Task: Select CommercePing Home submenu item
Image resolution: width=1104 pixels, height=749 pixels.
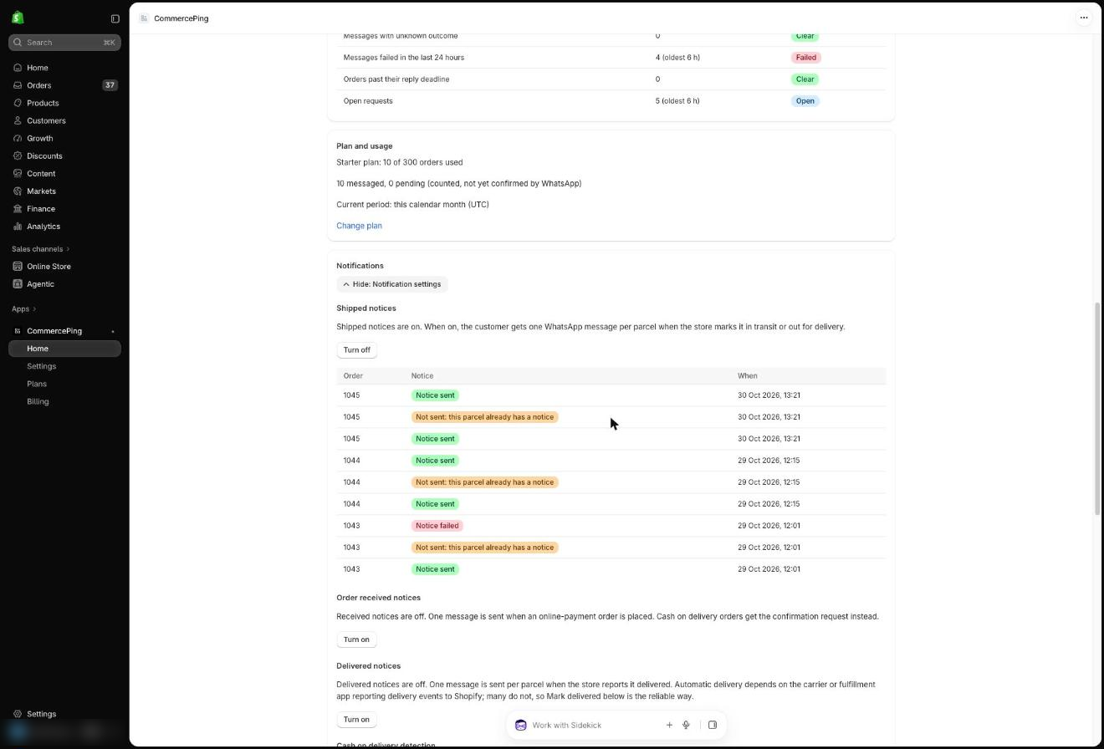Action: (x=64, y=349)
